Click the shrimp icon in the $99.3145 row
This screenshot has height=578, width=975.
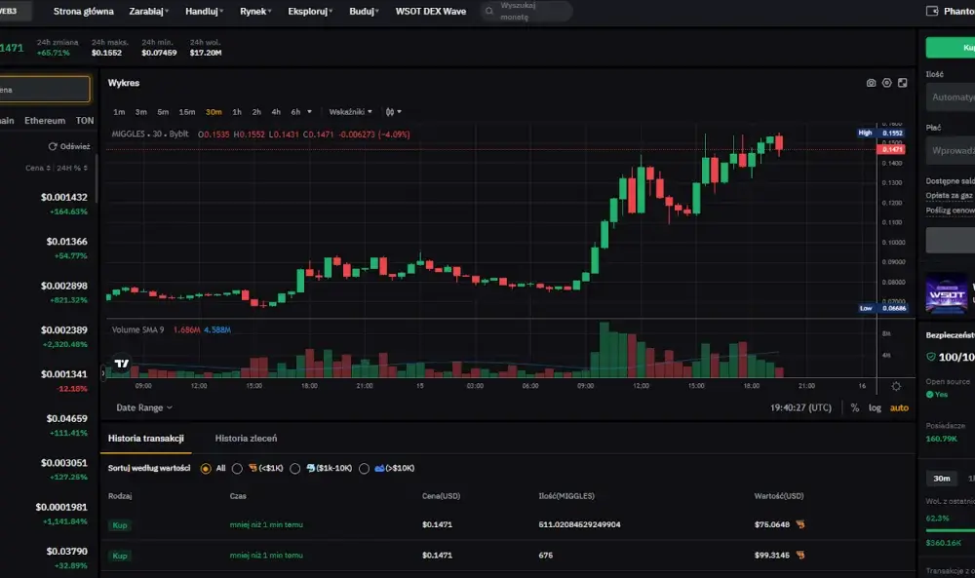pos(800,555)
